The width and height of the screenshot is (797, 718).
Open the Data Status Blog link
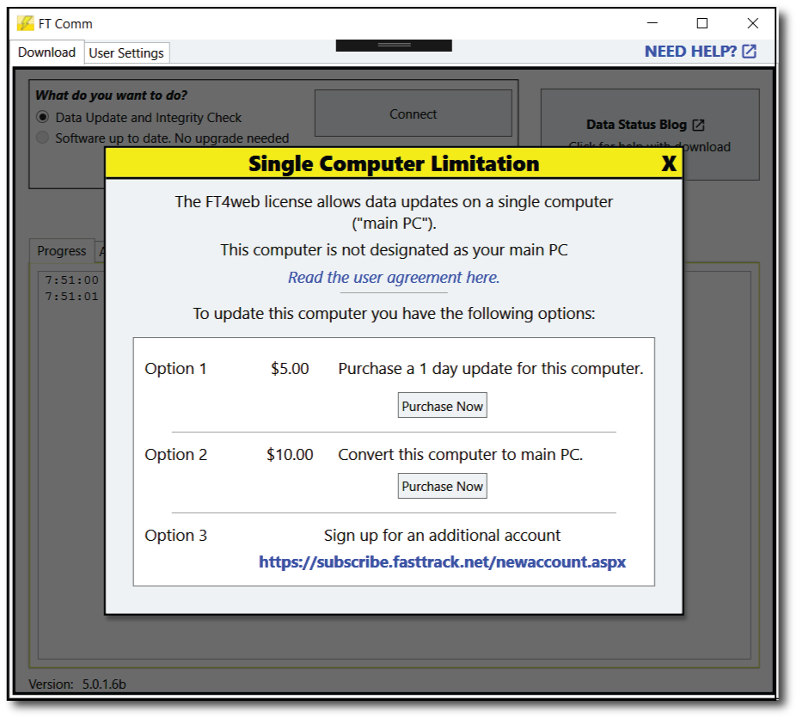pyautogui.click(x=636, y=125)
